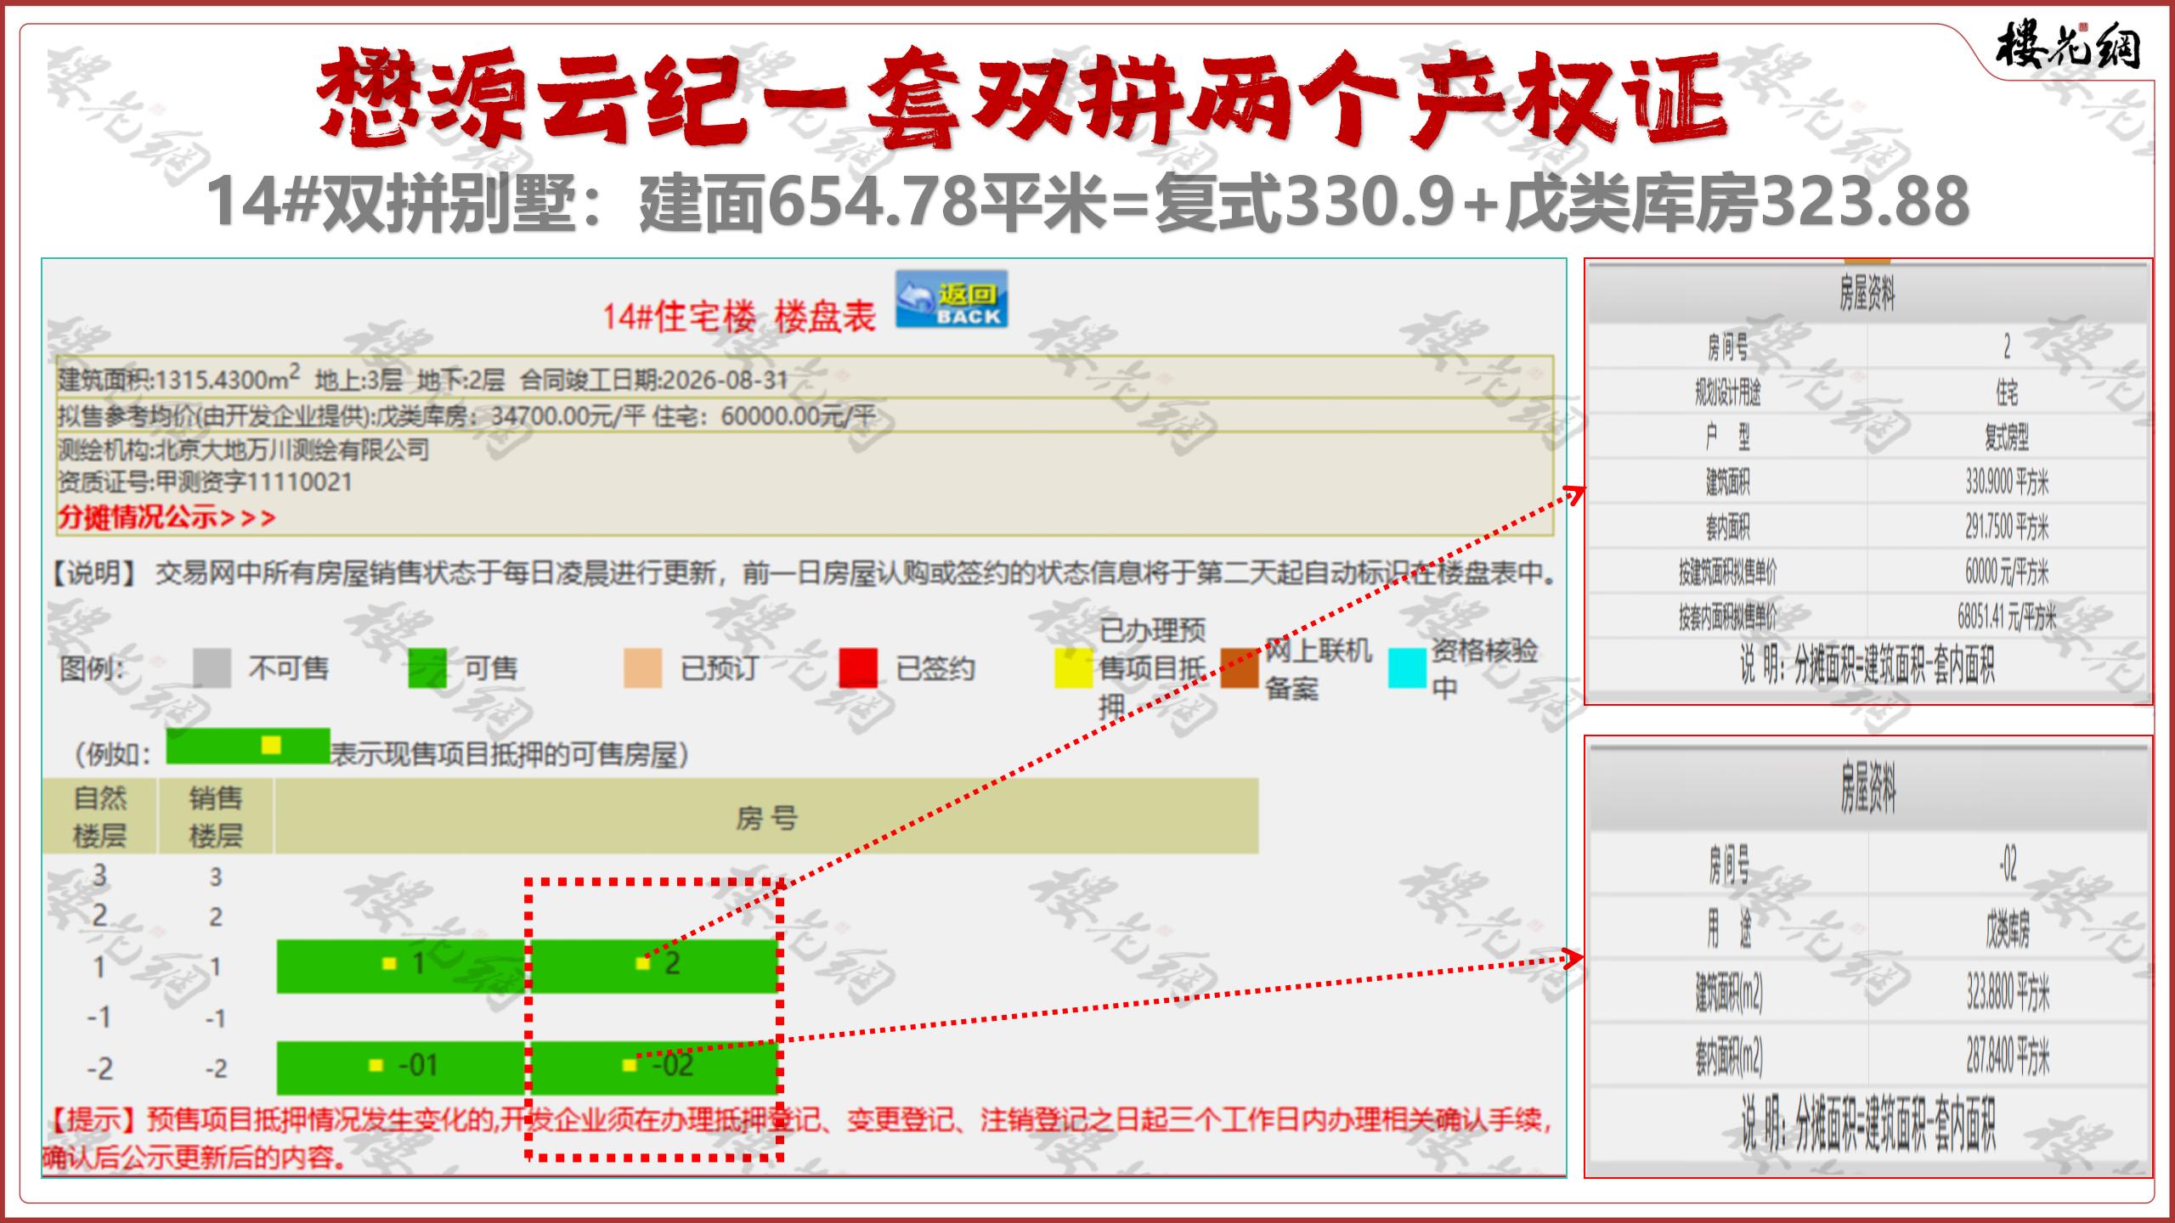Screen dimensions: 2175x1223
Task: Click the 287.8400 平方米 value
Action: [x=2007, y=1057]
